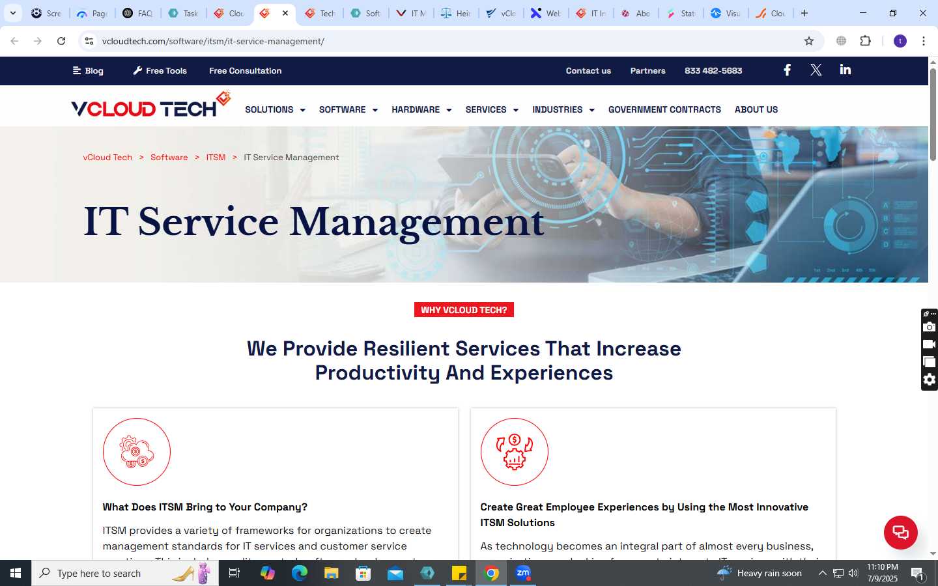
Task: Open ABOUT US menu item
Action: 756,109
